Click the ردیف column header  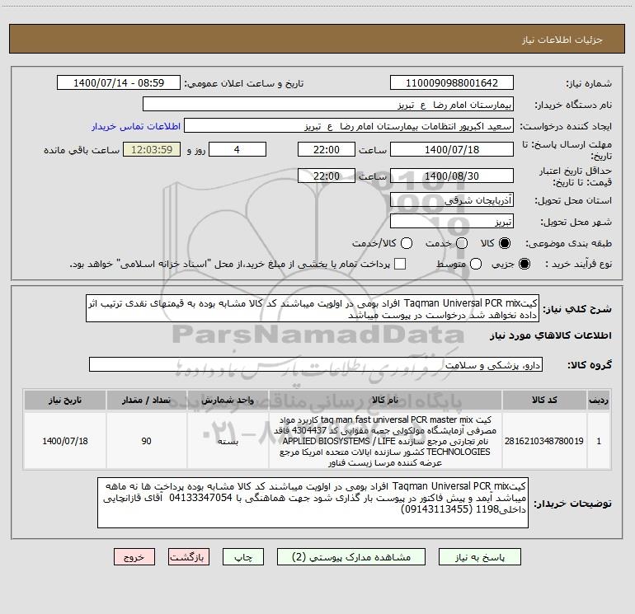(599, 400)
